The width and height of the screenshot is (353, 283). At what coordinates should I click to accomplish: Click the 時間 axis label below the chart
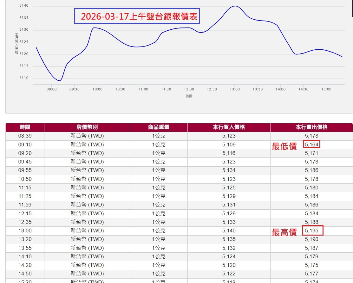click(189, 96)
